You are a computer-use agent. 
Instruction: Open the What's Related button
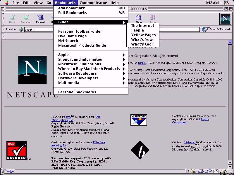[216, 29]
